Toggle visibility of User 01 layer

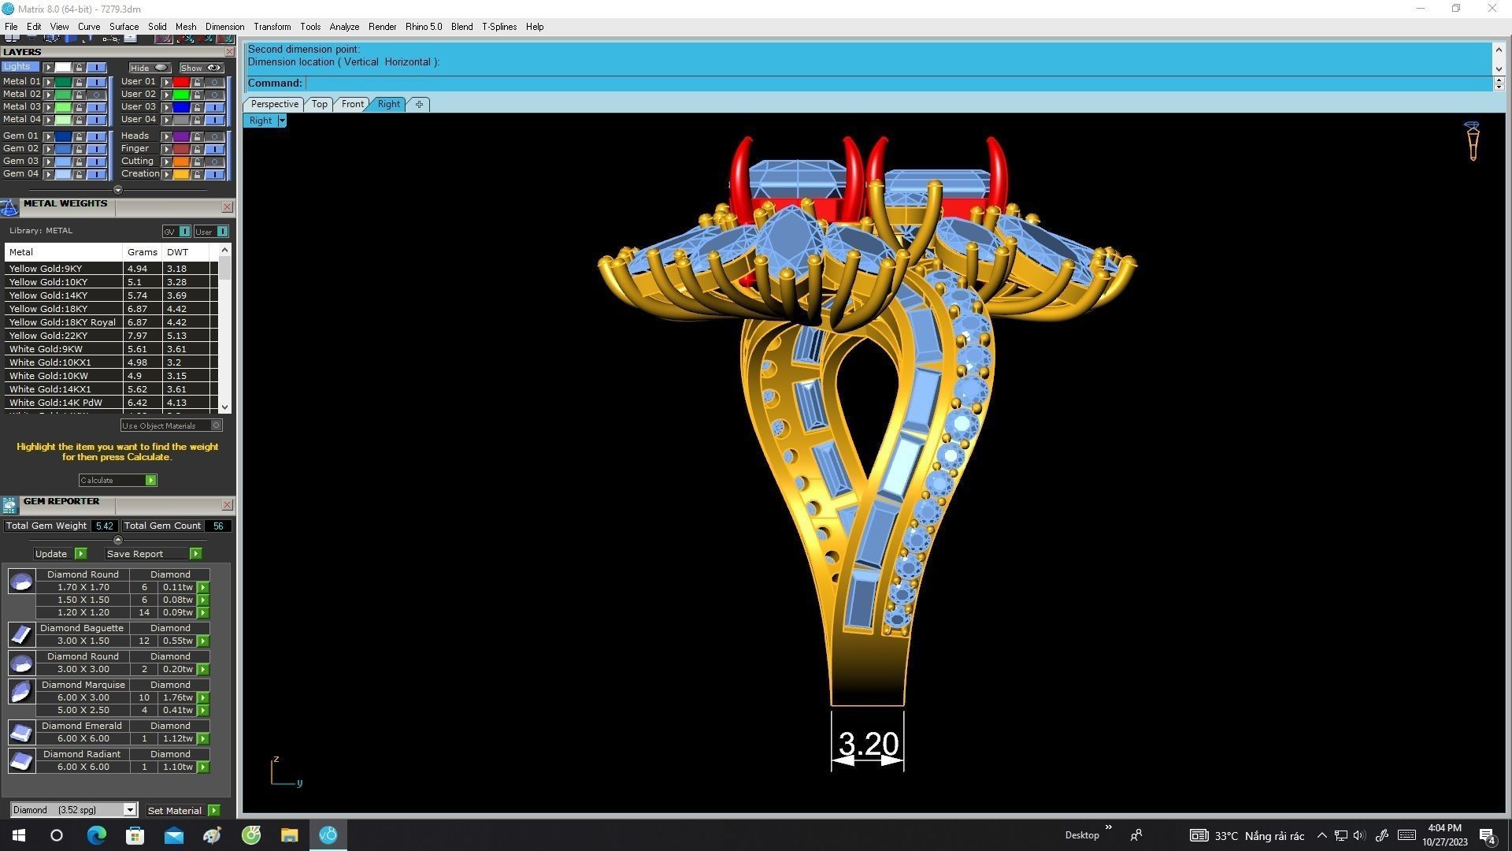[214, 82]
